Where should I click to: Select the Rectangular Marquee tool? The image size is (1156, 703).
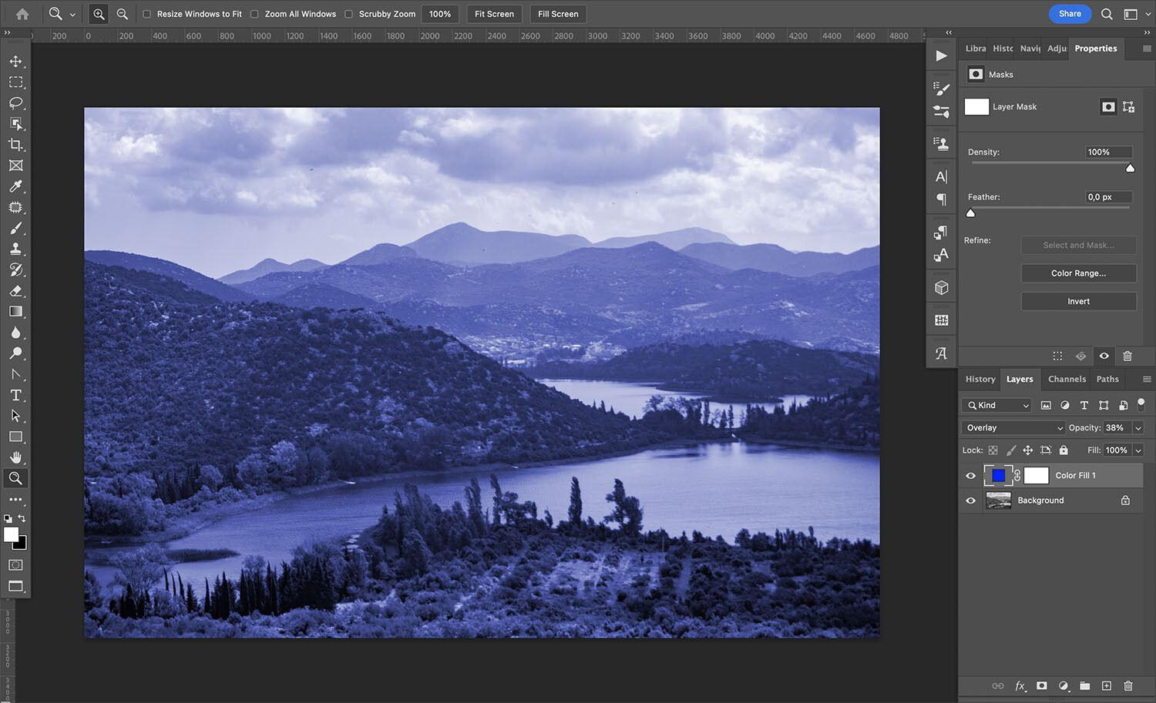pyautogui.click(x=15, y=82)
